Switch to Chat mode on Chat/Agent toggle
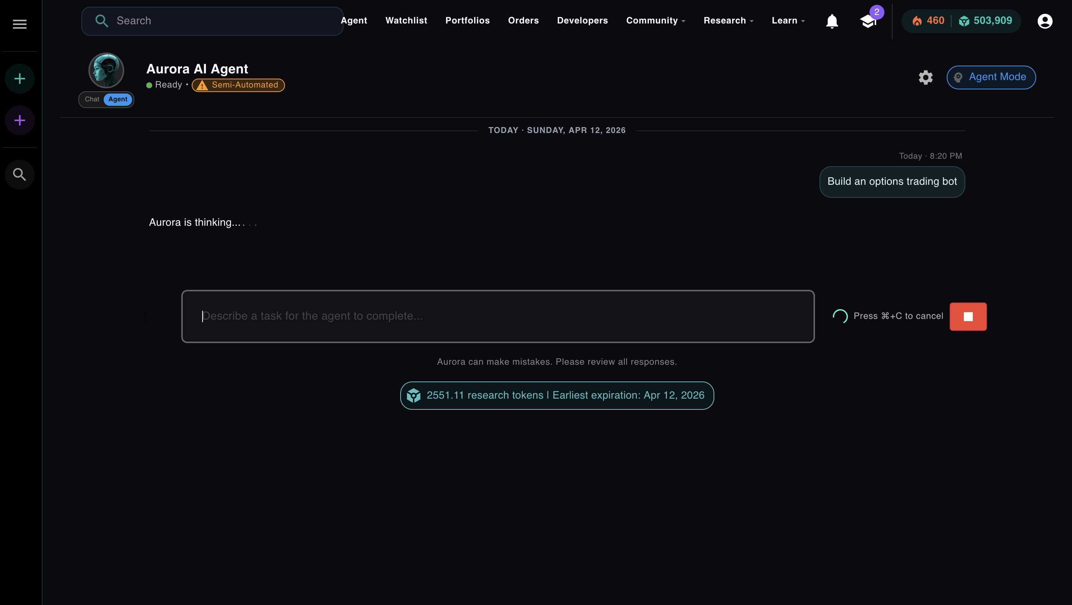This screenshot has height=605, width=1072. point(92,99)
